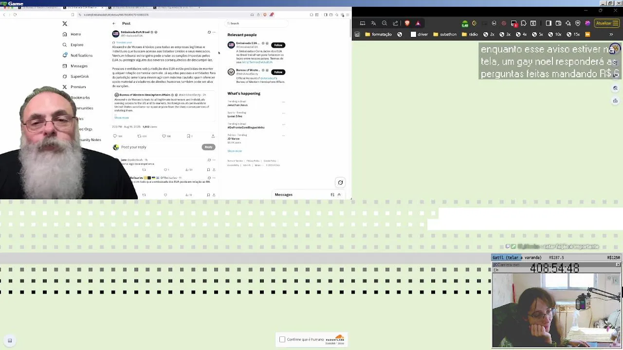Open more options on jane's reply
The width and height of the screenshot is (623, 350).
tap(214, 160)
